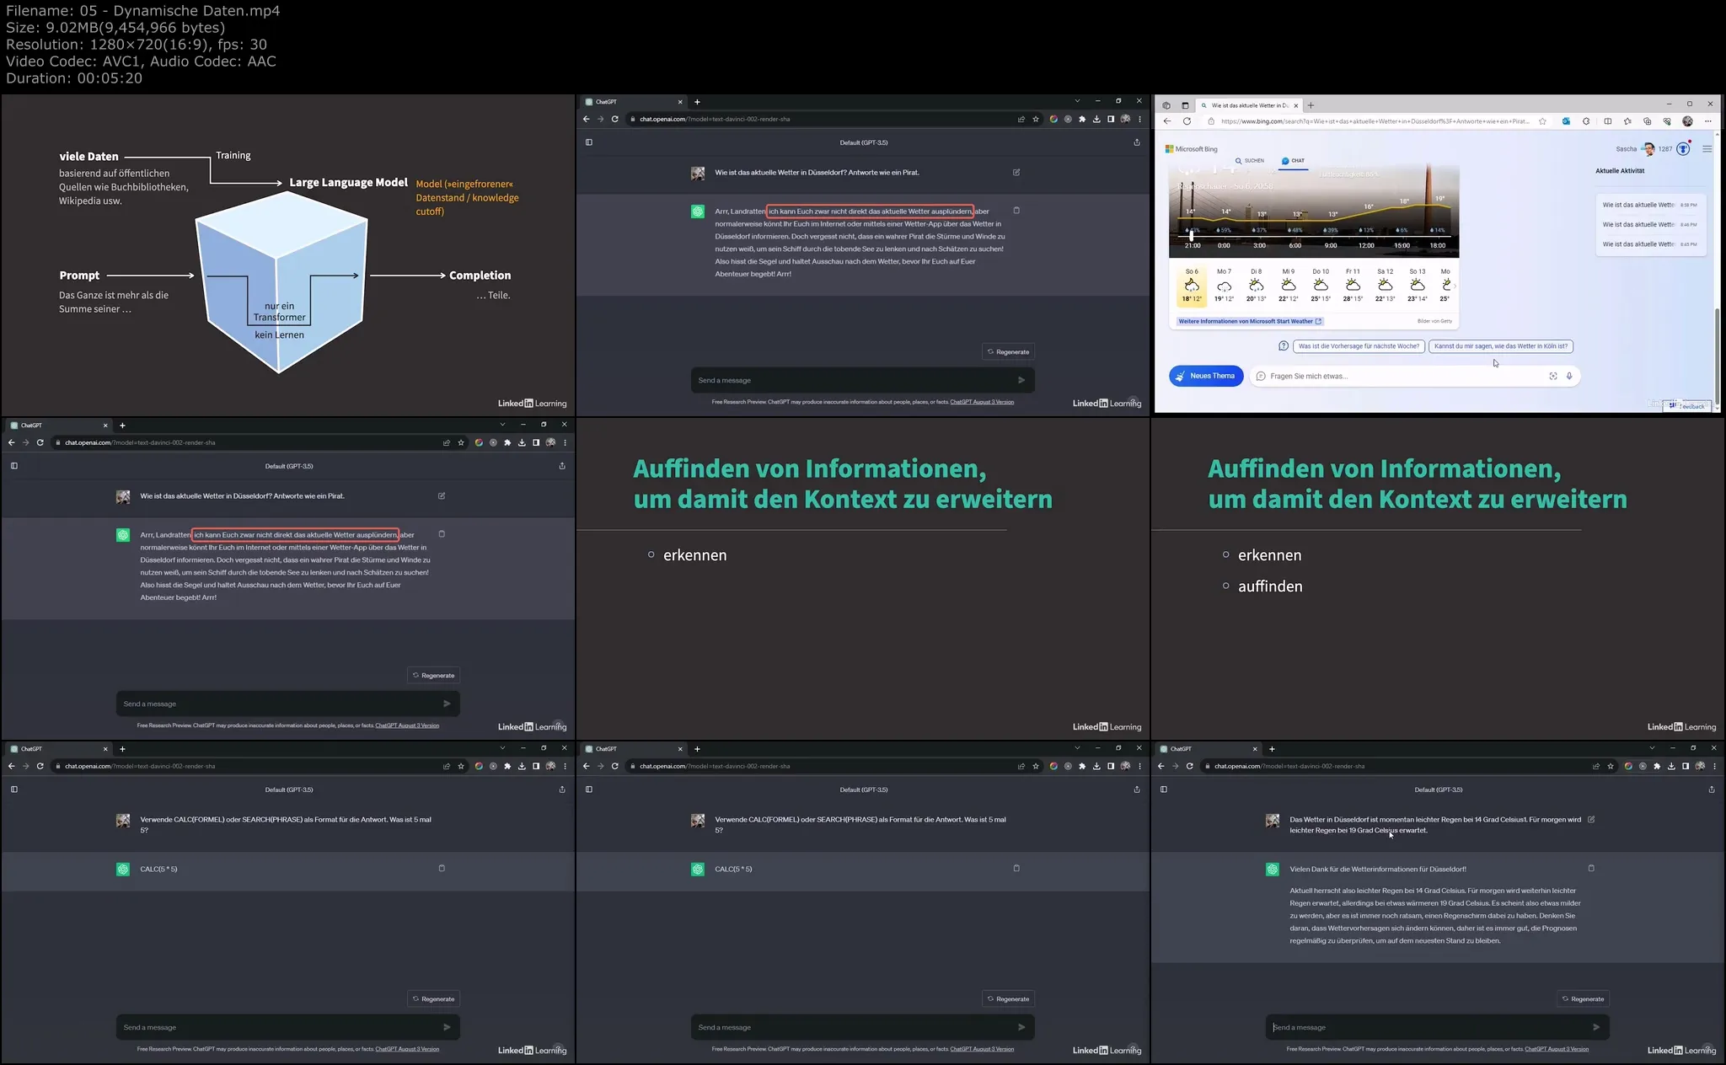Viewport: 1726px width, 1065px height.
Task: Open tab search chevron in the ChatGPT window beside Bing
Action: point(1077,101)
